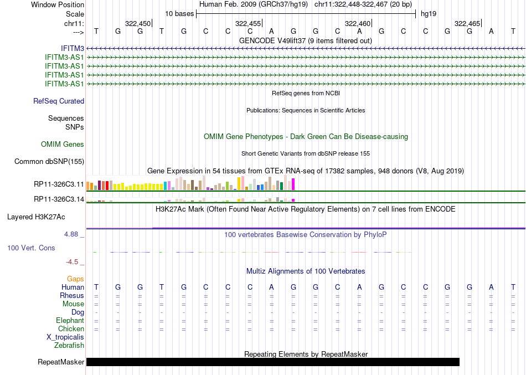526x375 pixels.
Task: Open Publications: Sequences in Scientific Articles title
Action: coord(306,110)
